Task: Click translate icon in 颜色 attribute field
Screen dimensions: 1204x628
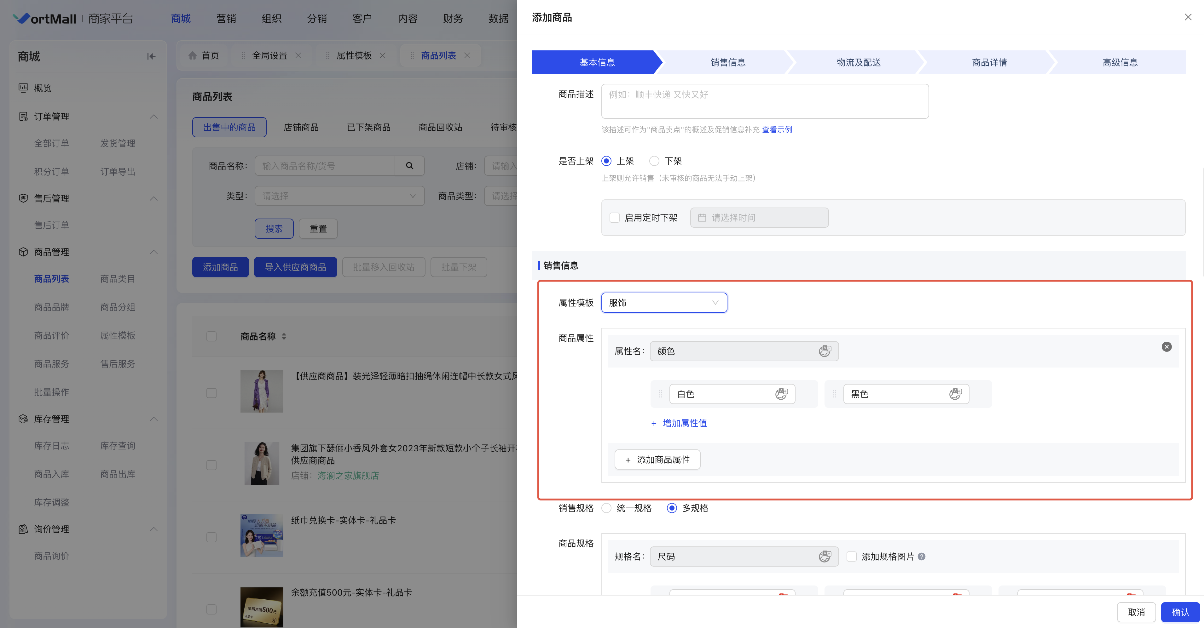Action: pyautogui.click(x=825, y=351)
